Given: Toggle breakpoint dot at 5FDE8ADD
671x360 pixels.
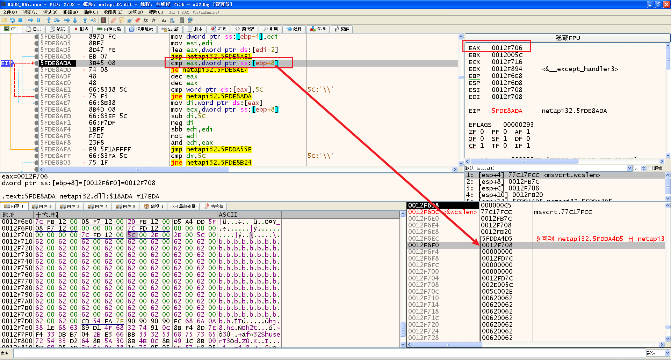Looking at the screenshot, I should (x=36, y=70).
